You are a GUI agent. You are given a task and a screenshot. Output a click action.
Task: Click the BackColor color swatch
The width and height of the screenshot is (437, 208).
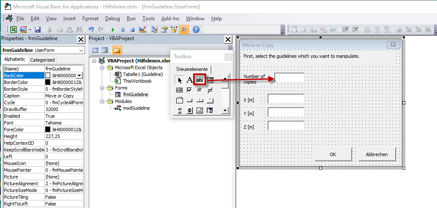pos(48,76)
